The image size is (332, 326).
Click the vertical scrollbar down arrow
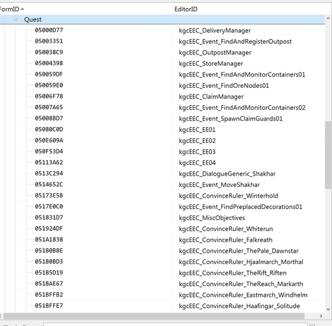(x=328, y=309)
